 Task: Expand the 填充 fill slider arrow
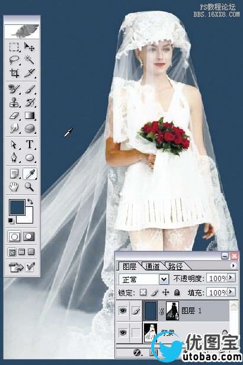point(231,292)
